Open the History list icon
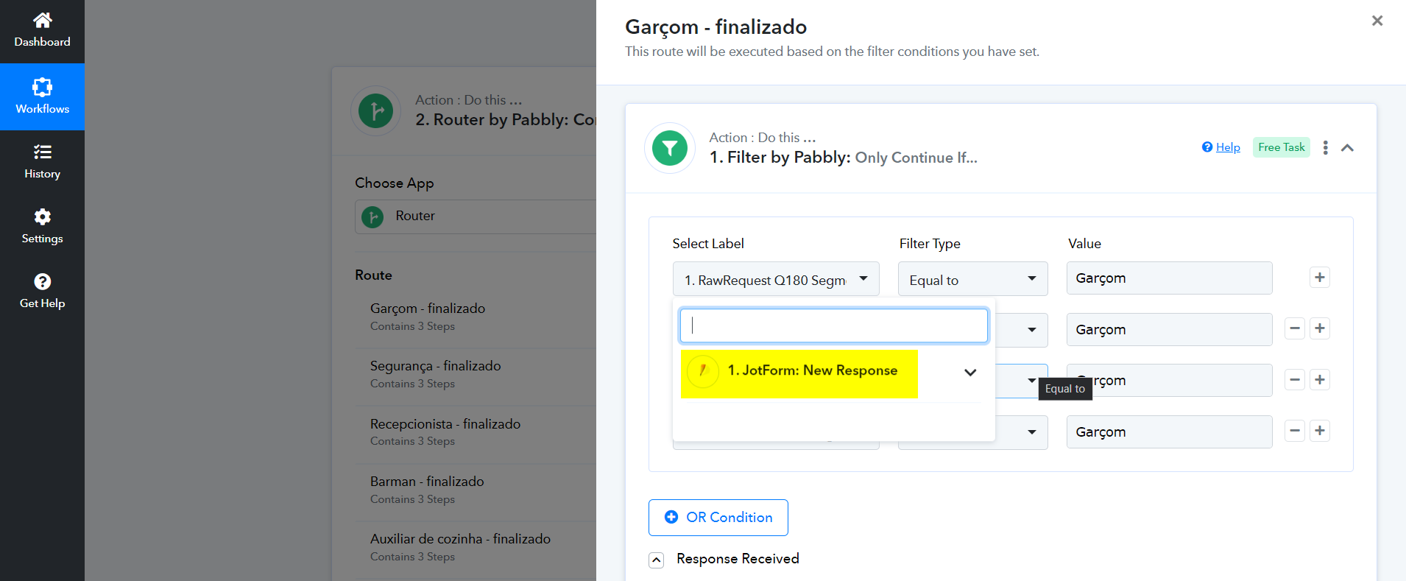Image resolution: width=1406 pixels, height=581 pixels. point(42,152)
